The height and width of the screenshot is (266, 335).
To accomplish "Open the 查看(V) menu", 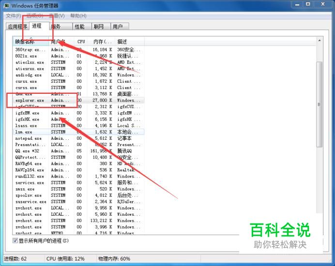I will (x=57, y=16).
